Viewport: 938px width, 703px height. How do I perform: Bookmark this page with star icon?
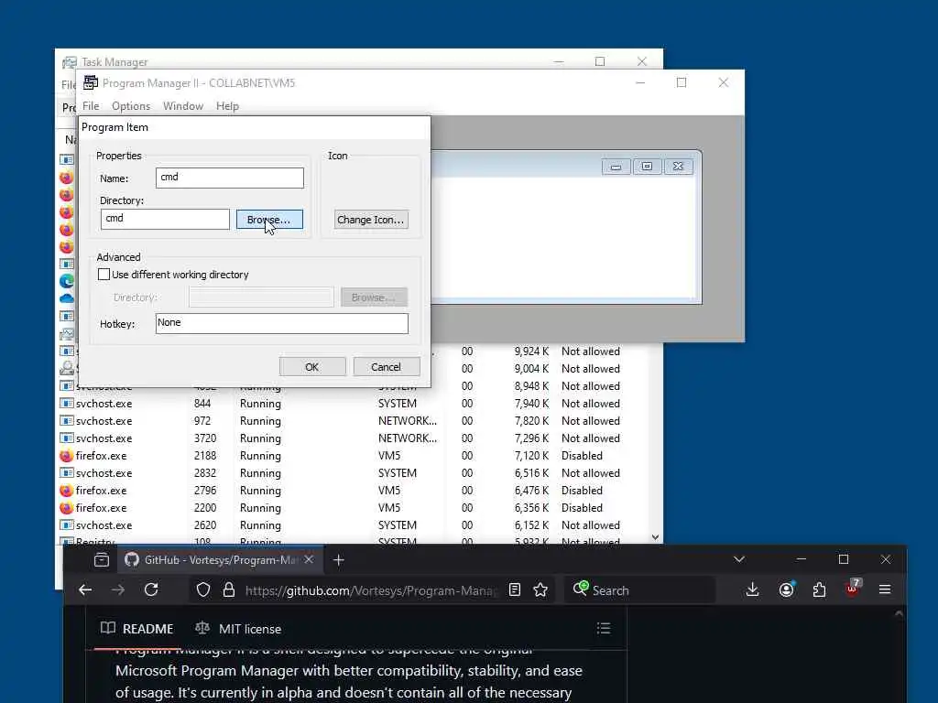click(x=540, y=590)
